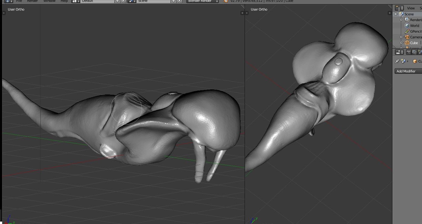Screen dimensions: 422x224
Task: Delete the active scene with X icon
Action: pyautogui.click(x=179, y=1)
